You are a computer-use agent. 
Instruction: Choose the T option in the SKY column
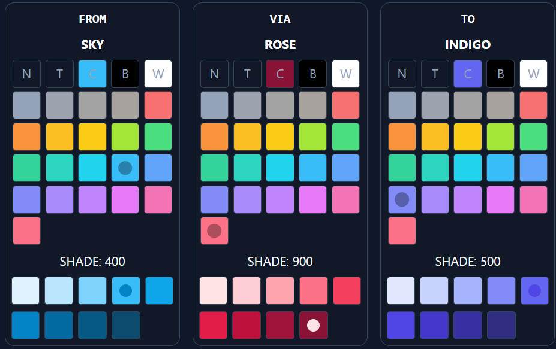tap(59, 74)
